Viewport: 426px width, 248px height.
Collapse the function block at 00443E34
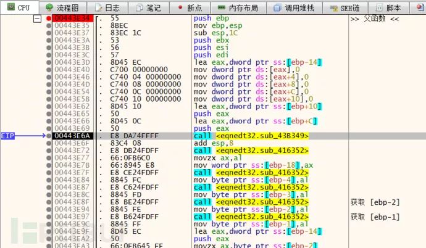click(37, 19)
